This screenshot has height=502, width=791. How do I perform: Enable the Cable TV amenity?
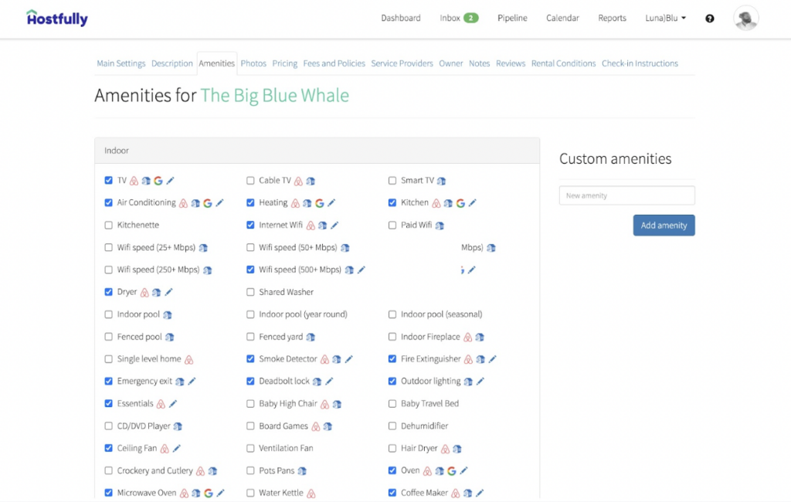coord(250,180)
